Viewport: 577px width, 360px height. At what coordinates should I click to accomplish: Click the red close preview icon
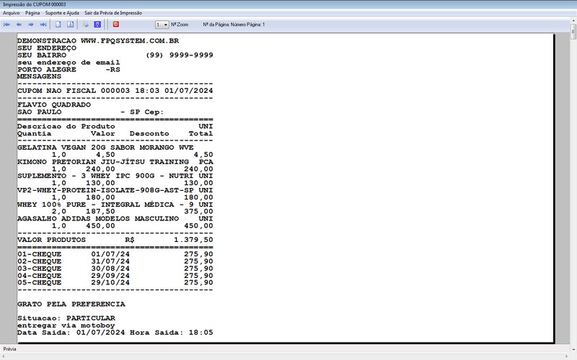point(116,24)
